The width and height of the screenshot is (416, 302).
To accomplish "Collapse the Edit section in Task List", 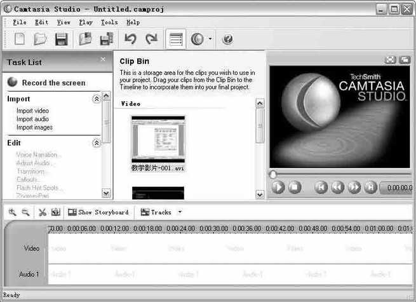I will (x=97, y=143).
